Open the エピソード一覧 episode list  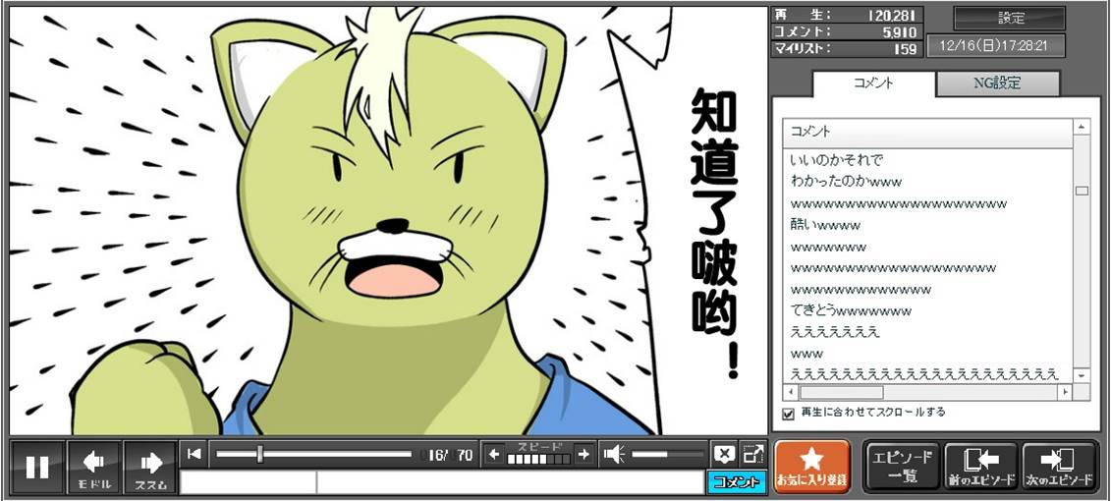pyautogui.click(x=902, y=467)
